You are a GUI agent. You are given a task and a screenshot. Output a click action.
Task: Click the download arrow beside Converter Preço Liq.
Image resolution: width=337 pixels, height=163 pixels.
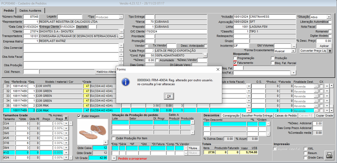click(330, 51)
